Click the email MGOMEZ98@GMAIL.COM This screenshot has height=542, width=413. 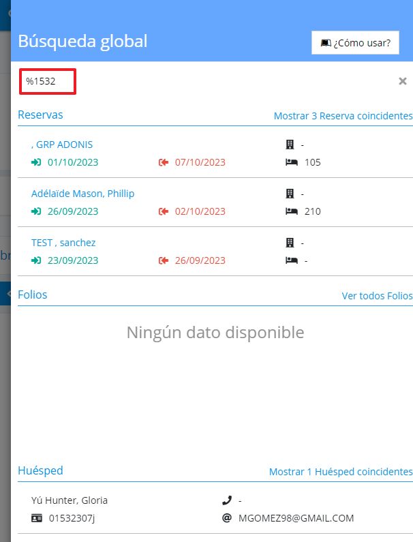click(296, 518)
